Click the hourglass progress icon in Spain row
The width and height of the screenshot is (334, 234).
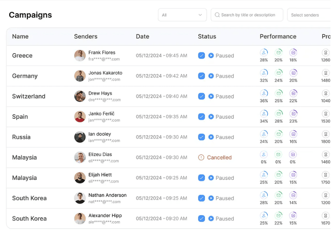click(x=326, y=113)
